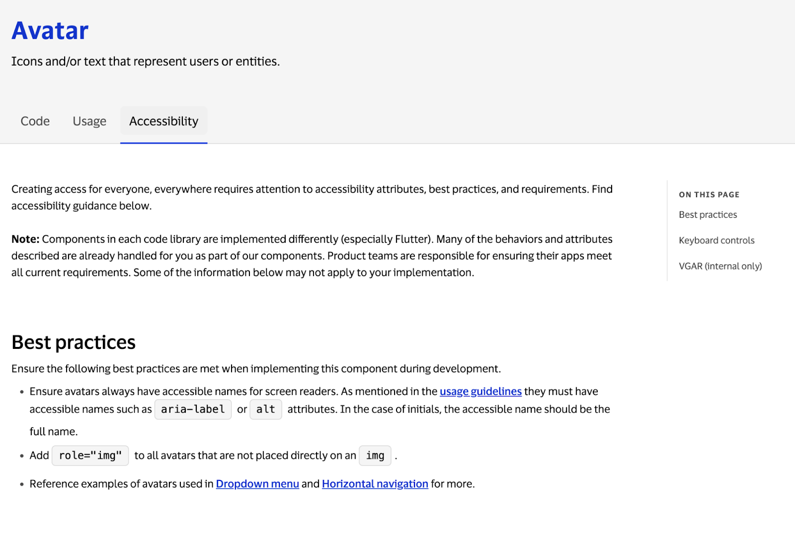Click the role="img" code snippet
795x540 pixels.
[90, 455]
